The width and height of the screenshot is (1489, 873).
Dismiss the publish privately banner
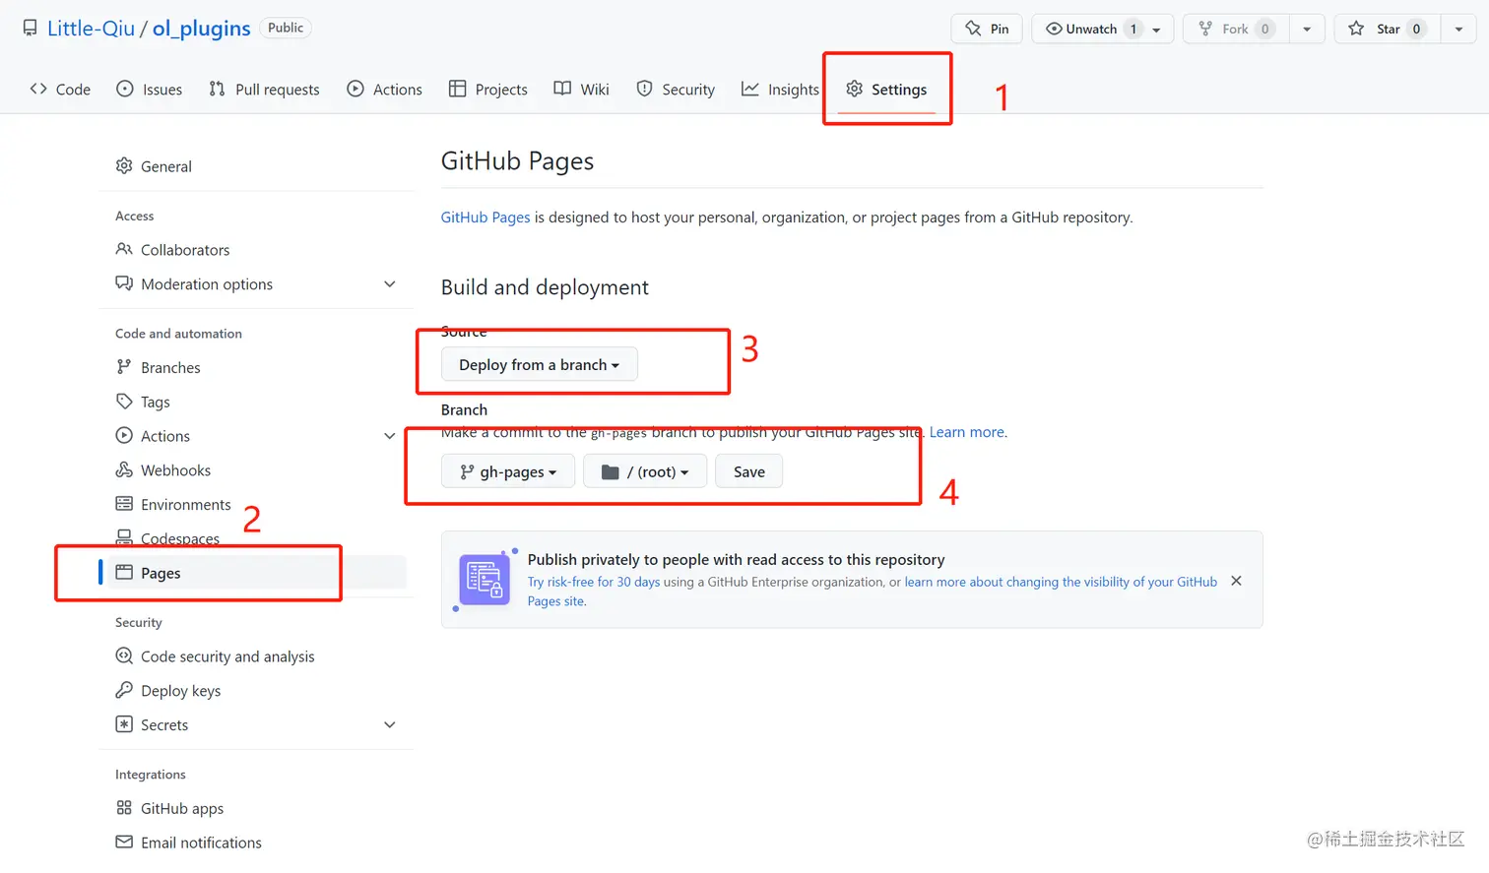[1236, 581]
